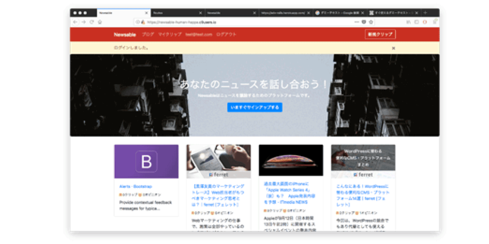Open the Alerts · Bootstrap article link
The width and height of the screenshot is (489, 244).
pyautogui.click(x=136, y=187)
